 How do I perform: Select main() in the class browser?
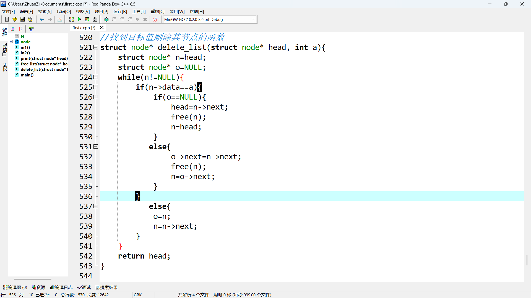27,75
